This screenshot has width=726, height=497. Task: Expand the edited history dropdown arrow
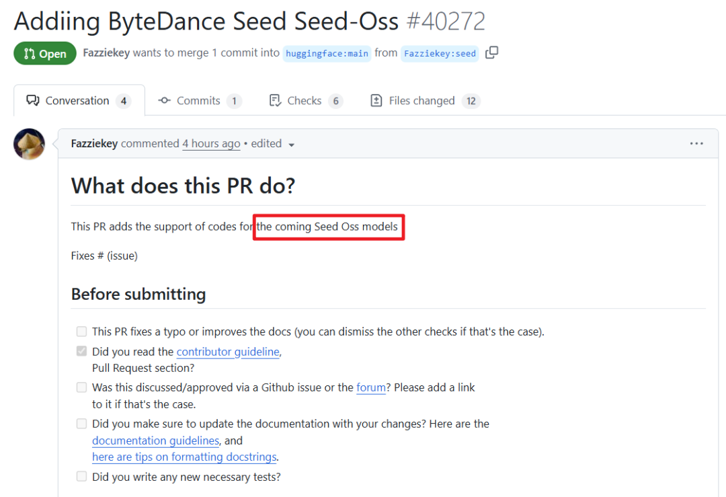point(291,145)
